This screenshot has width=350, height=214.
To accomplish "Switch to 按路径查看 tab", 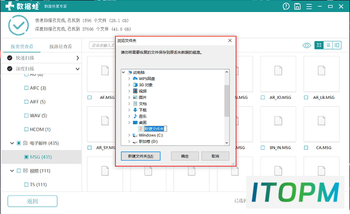I will (x=61, y=46).
